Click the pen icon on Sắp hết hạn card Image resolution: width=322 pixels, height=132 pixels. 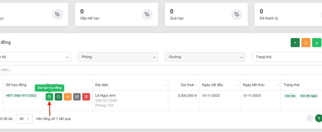[147, 14]
